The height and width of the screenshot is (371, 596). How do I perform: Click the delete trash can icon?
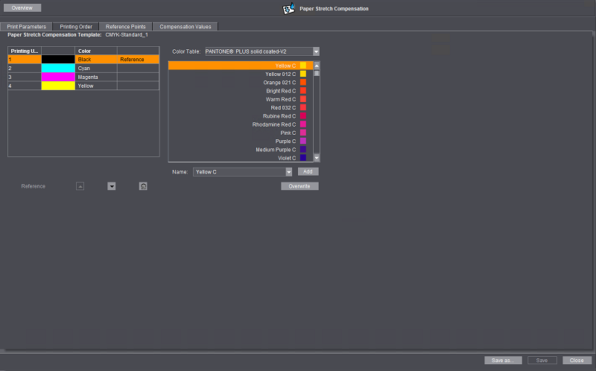tap(142, 186)
